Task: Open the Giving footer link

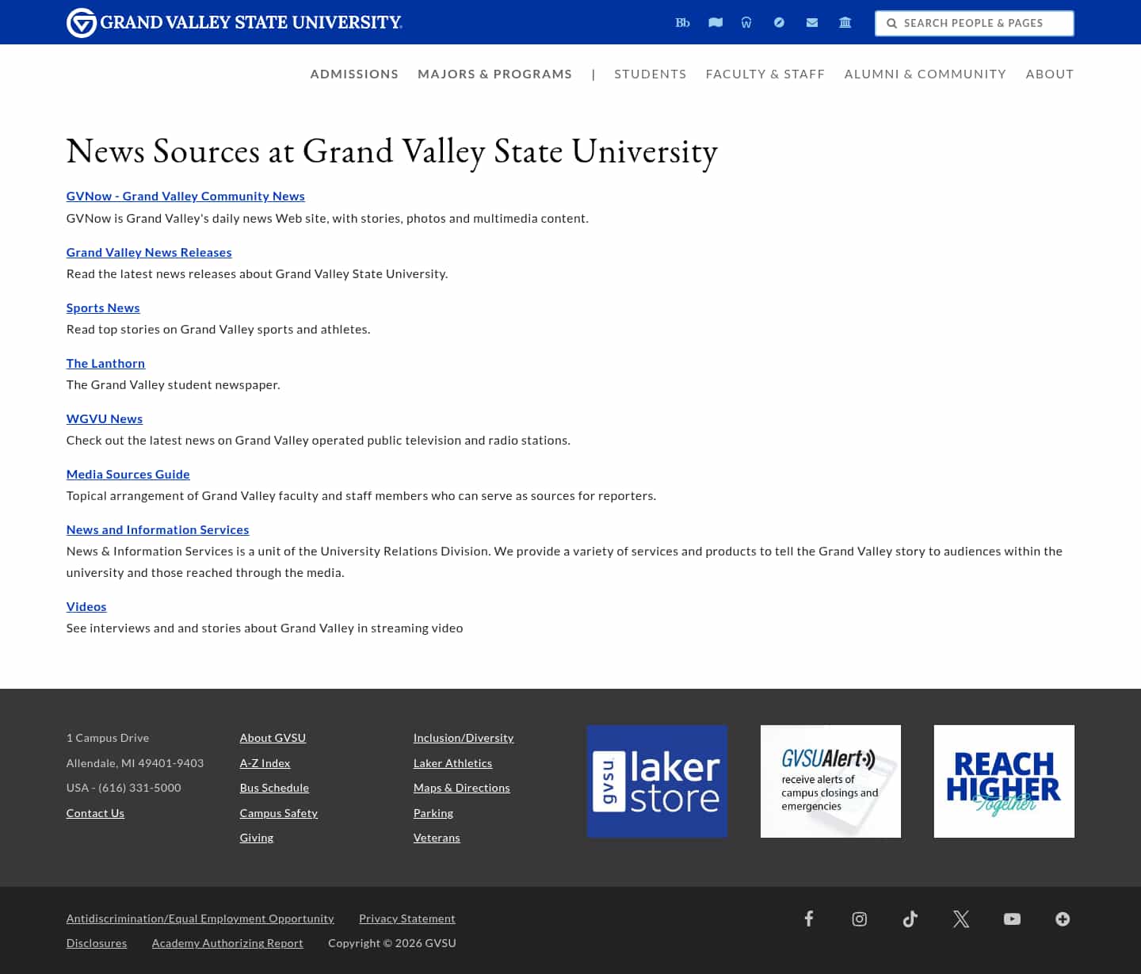Action: (257, 838)
